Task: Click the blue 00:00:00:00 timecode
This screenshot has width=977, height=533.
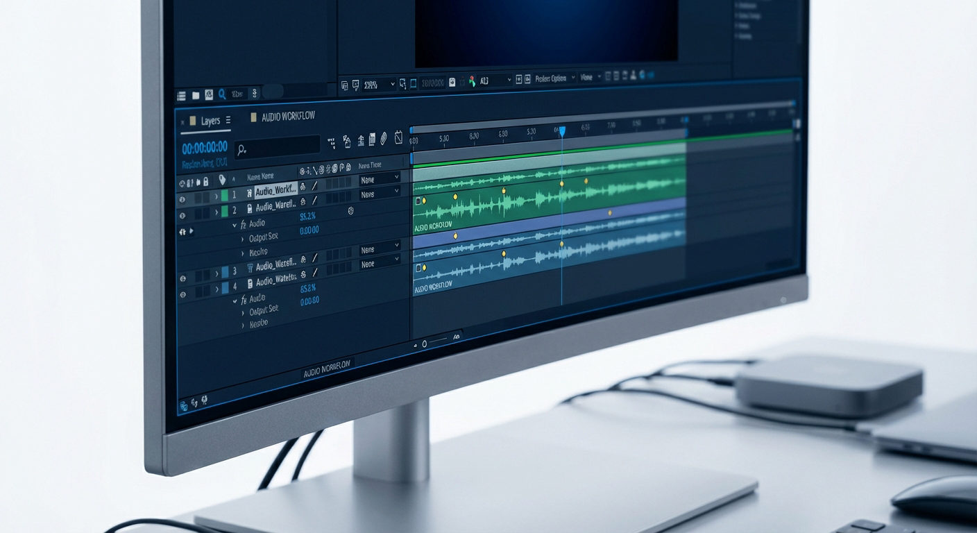Action: tap(205, 148)
